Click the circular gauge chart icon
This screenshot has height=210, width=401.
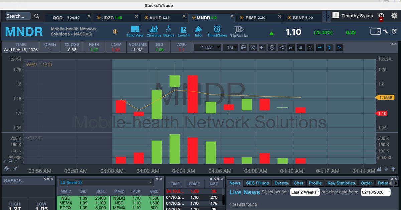[272, 47]
